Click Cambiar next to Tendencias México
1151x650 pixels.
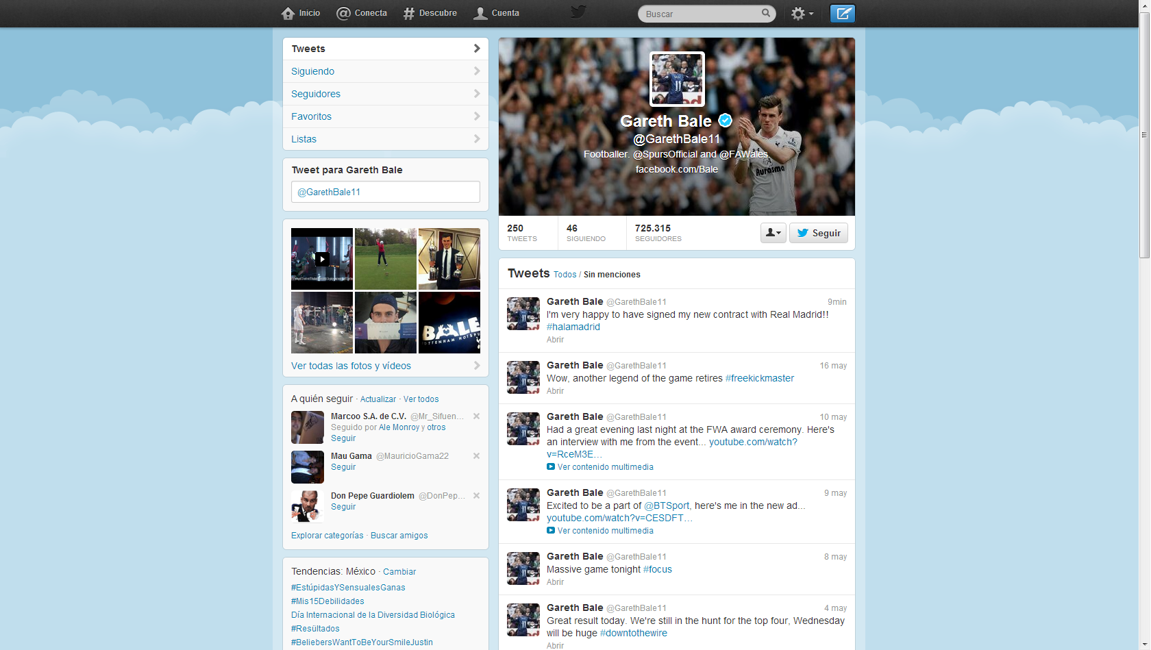[x=399, y=572]
